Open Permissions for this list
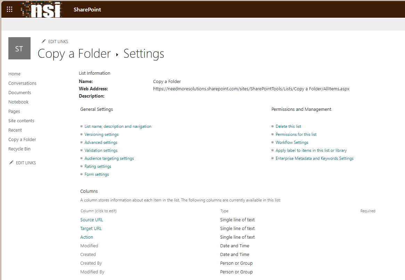Screen dimensions: 405x280 296,134
